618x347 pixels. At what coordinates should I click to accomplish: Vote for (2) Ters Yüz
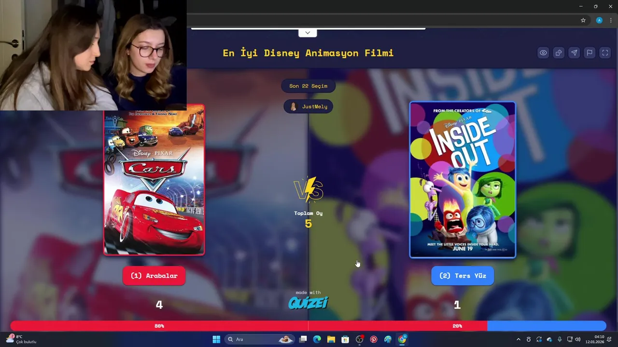463,276
